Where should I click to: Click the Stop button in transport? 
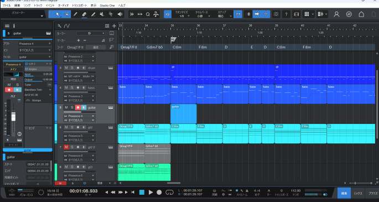(142, 193)
